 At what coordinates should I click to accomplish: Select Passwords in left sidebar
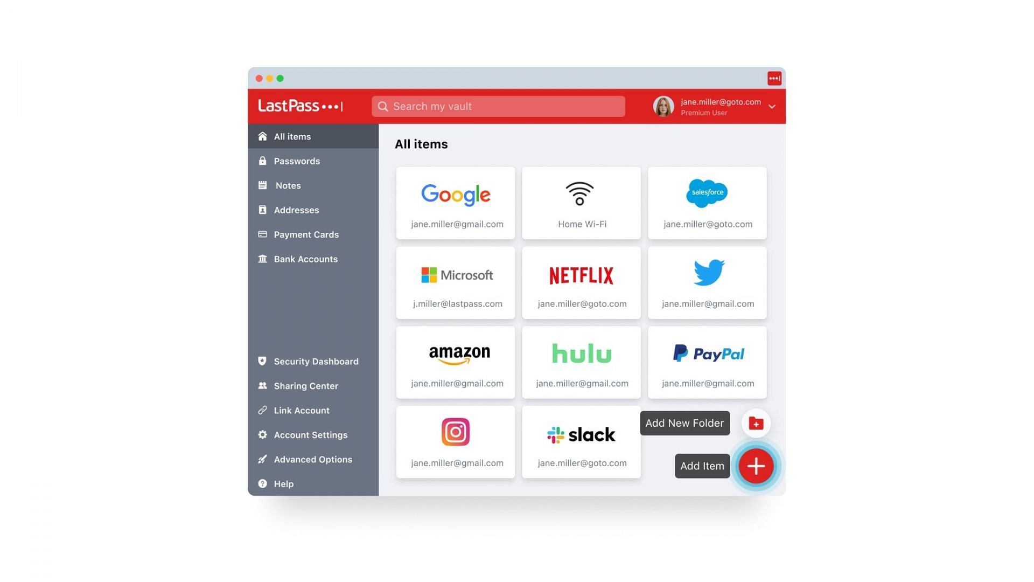pyautogui.click(x=297, y=161)
